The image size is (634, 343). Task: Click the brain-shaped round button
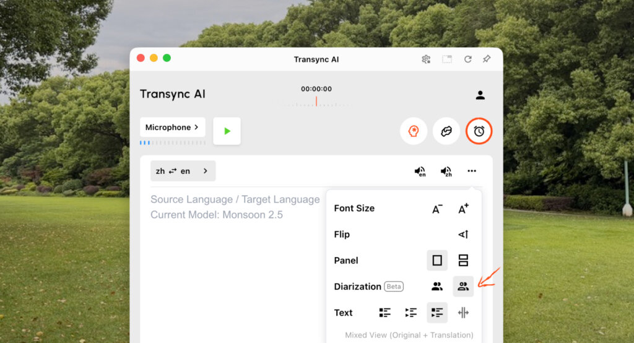coord(446,131)
